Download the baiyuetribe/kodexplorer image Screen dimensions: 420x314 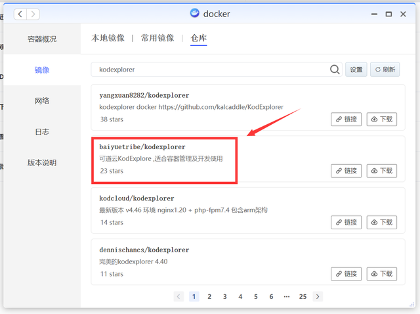(x=382, y=171)
